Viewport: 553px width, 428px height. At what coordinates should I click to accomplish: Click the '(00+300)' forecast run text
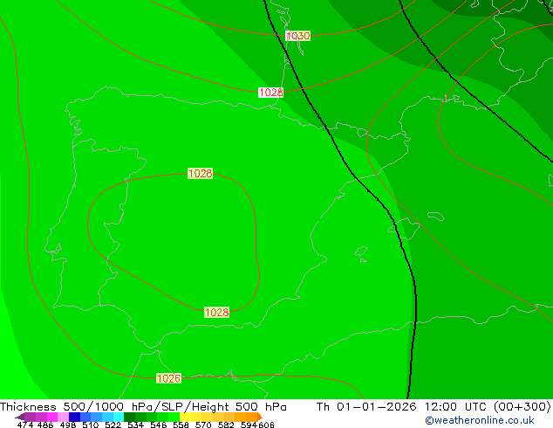pyautogui.click(x=522, y=407)
